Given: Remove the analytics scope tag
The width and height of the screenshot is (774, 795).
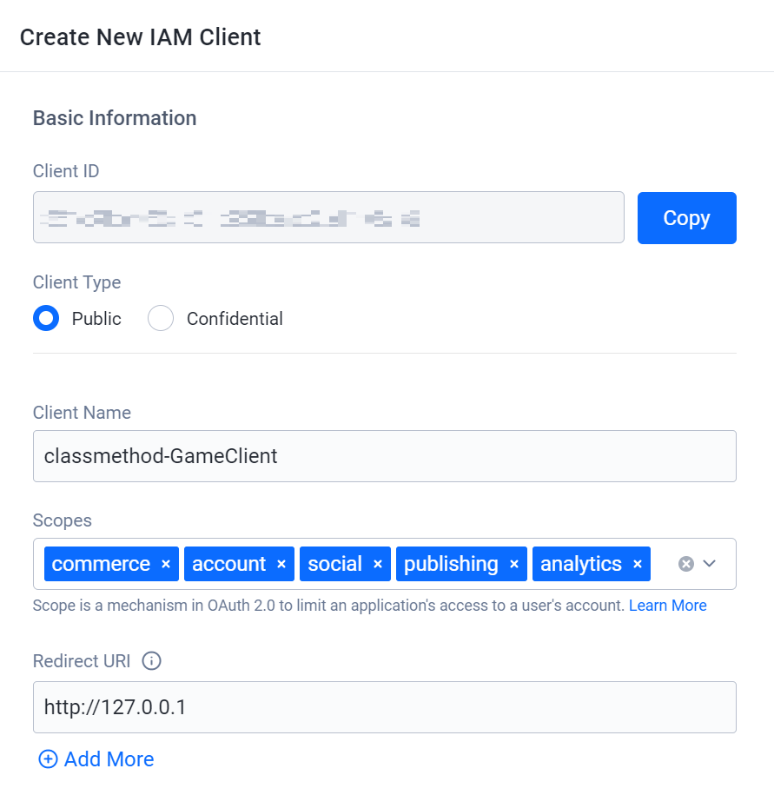Looking at the screenshot, I should point(638,565).
